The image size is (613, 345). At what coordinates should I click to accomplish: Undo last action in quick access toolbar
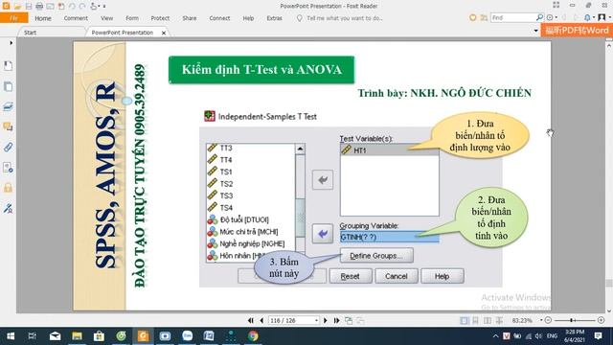[x=72, y=6]
